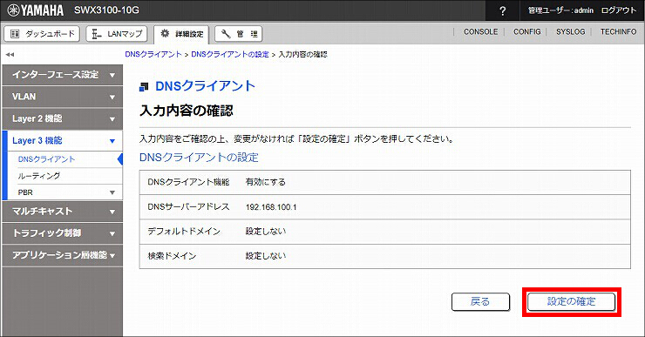Click DNSクライアントの設定 breadcrumb link
This screenshot has height=337, width=645.
(x=230, y=54)
